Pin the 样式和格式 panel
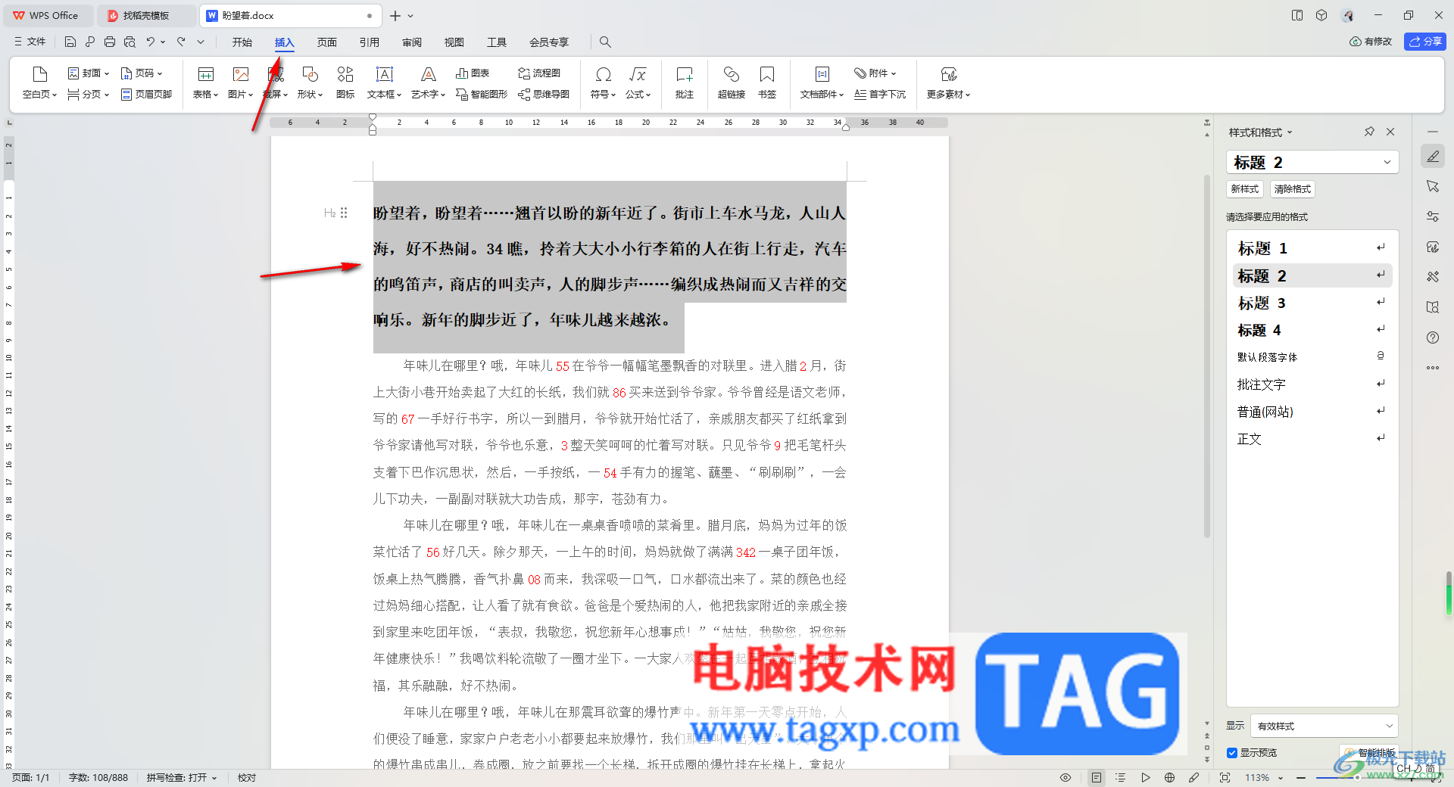This screenshot has height=787, width=1454. (x=1369, y=132)
